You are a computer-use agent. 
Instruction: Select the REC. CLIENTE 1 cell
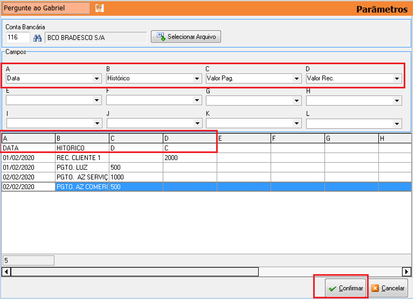pos(82,158)
